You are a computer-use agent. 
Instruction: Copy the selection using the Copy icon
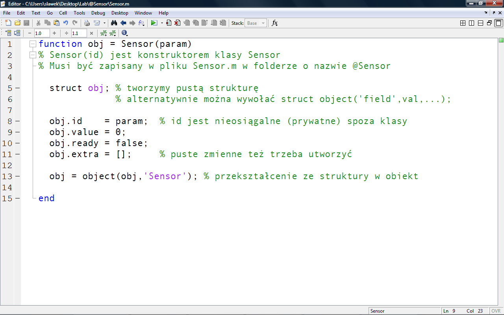tap(47, 23)
